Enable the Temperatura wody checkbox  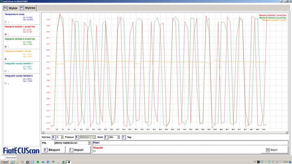(x=6, y=22)
